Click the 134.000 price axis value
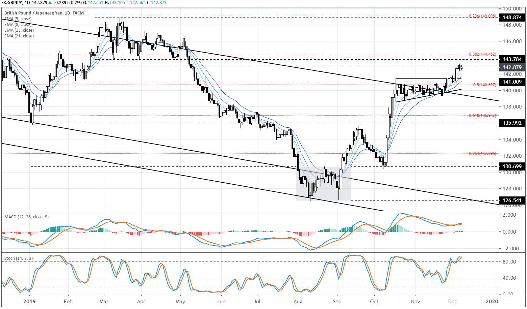Screen dimensions: 527x309 (512, 140)
